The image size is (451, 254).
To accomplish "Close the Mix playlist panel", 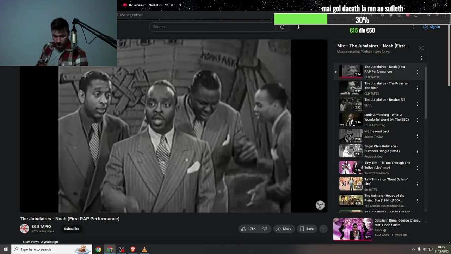I will coord(421,48).
